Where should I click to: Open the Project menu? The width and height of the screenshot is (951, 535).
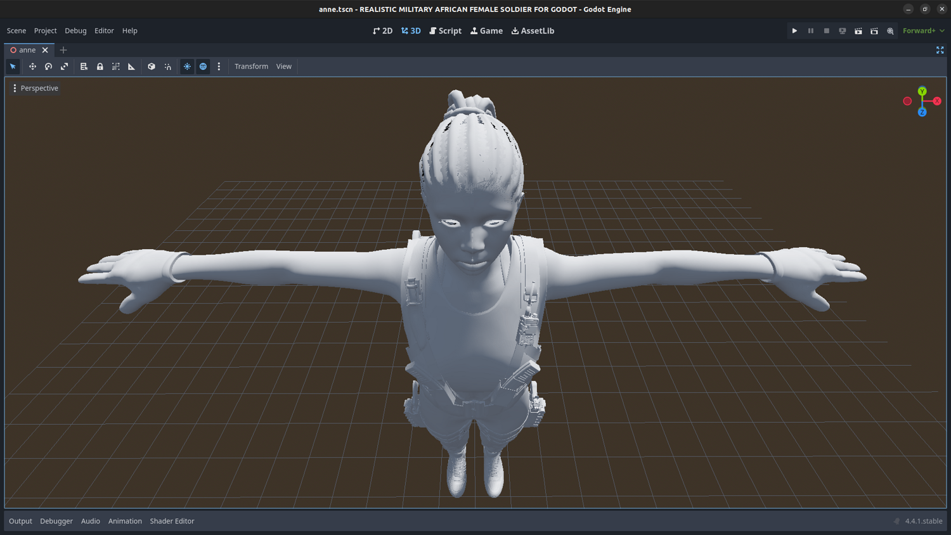pyautogui.click(x=45, y=30)
